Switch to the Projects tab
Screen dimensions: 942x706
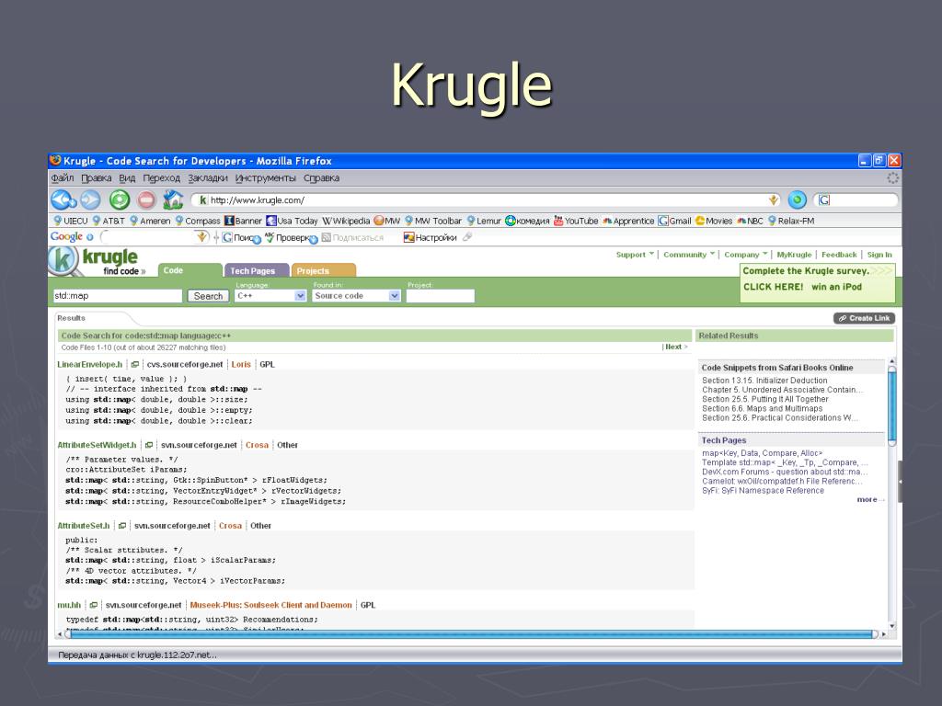click(x=324, y=271)
